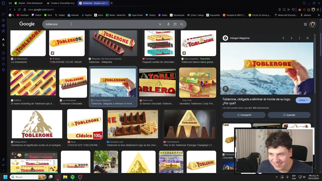The width and height of the screenshot is (322, 181).
Task: Open La Golosineria yellow Toblerone thumbnail
Action: (28, 43)
